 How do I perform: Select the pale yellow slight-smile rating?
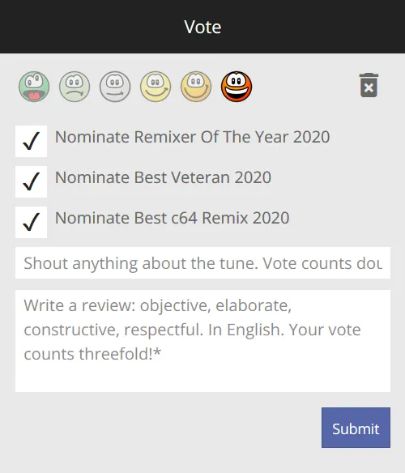[156, 87]
